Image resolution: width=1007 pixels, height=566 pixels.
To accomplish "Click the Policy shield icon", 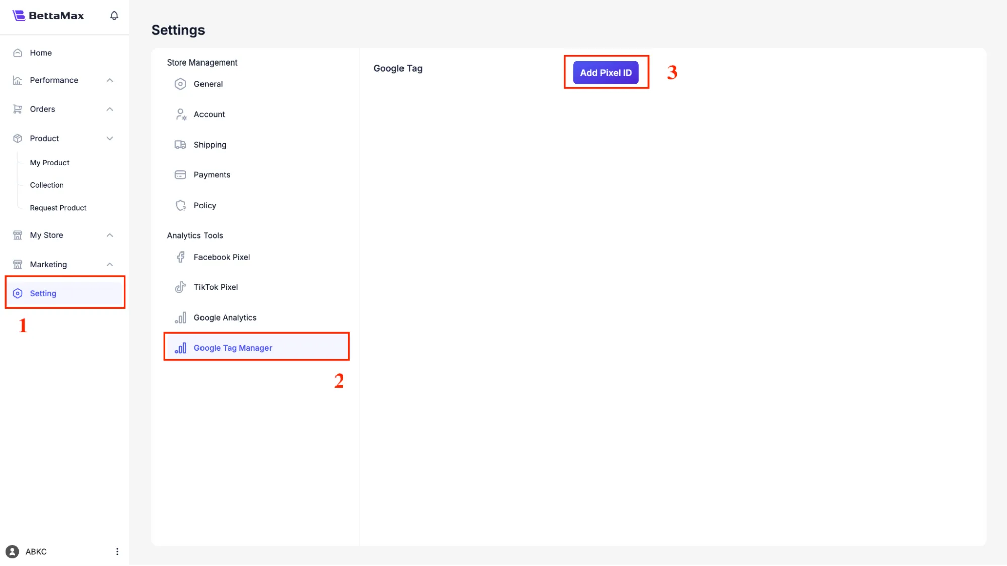I will click(x=180, y=205).
